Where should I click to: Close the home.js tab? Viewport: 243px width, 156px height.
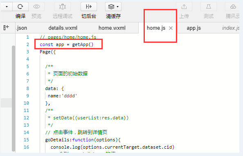tap(171, 28)
